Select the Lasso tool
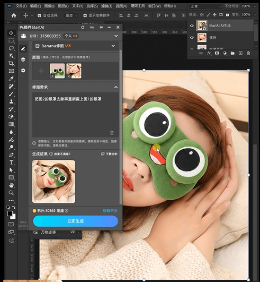The image size is (260, 282). coord(11,48)
